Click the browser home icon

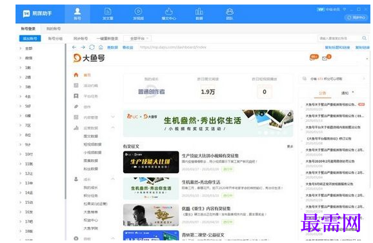click(x=101, y=47)
